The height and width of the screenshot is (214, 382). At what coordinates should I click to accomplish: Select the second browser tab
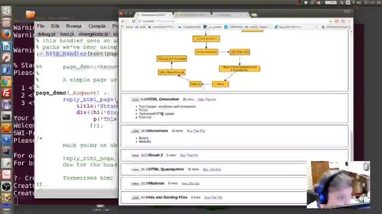192,15
